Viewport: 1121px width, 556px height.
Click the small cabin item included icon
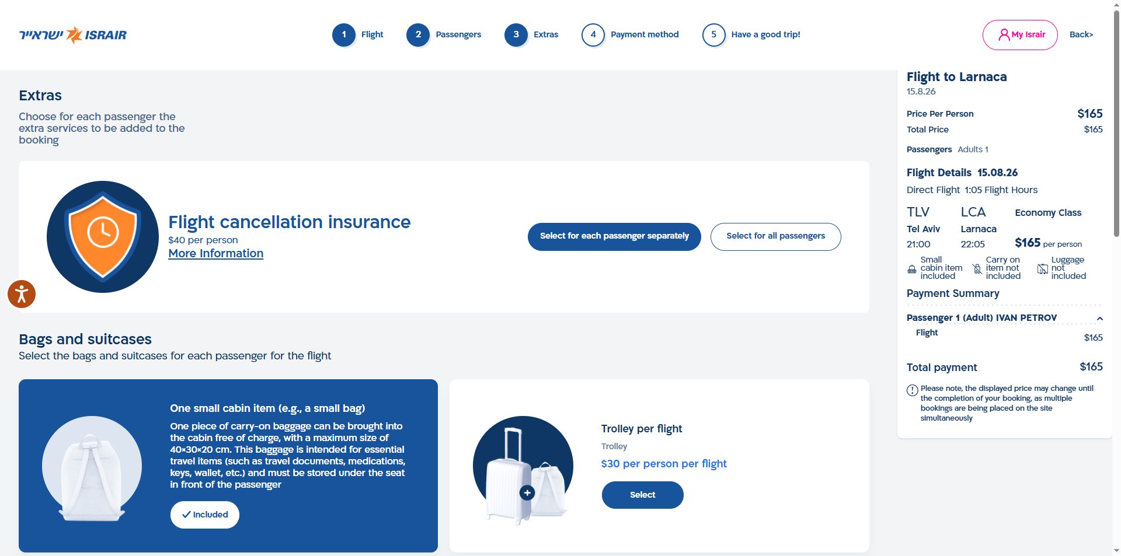(x=912, y=269)
